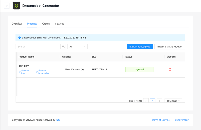Screen dimensions: 201x130
Task: Delete Test Item with trash icon
Action: click(x=170, y=69)
